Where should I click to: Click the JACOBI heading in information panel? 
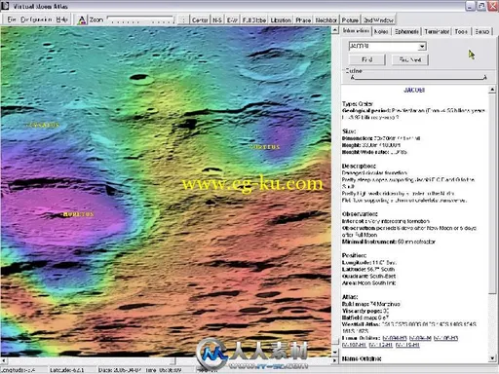point(414,90)
